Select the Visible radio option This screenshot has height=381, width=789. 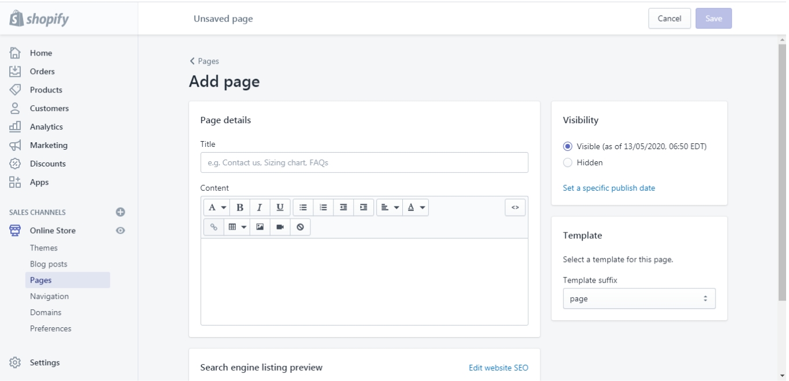coord(567,146)
